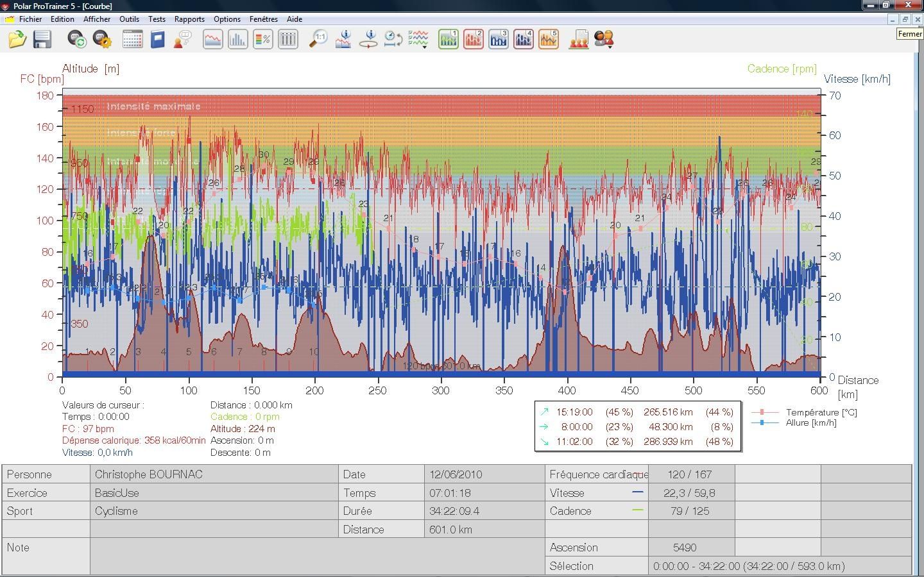Click the Exercice value BasicUse
Screen dimensions: 924x577
214,493
